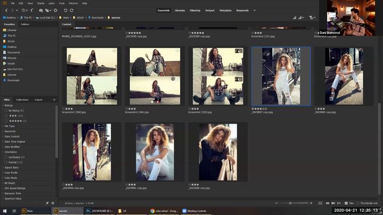Select the black dress portrait thumbnail
Viewport: 383px width, 215px height.
point(218,152)
